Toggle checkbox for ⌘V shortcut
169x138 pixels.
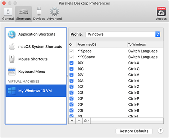click(72, 75)
